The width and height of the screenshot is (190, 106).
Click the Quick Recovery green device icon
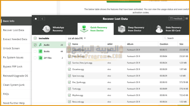[x=84, y=29]
